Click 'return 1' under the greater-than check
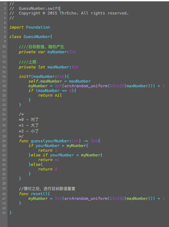This screenshot has width=169, height=227. [x=48, y=150]
